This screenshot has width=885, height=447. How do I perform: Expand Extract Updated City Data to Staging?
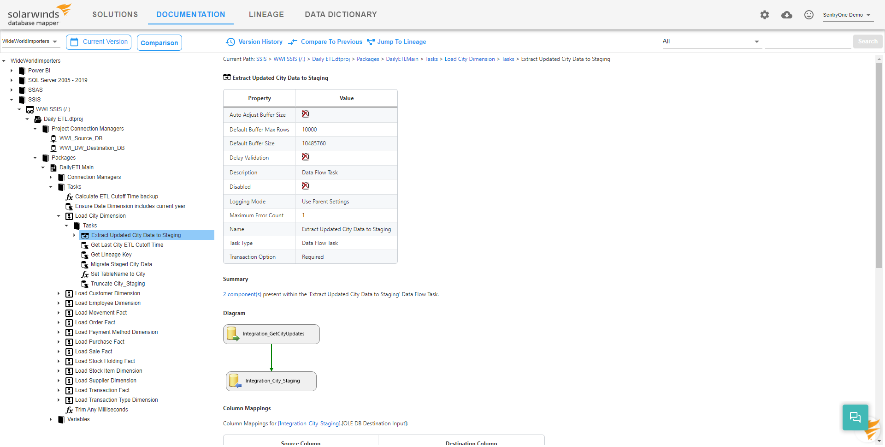[x=74, y=235]
